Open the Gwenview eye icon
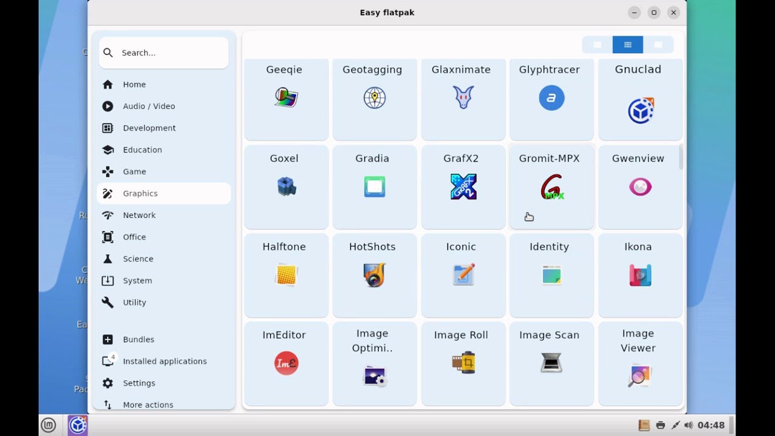 tap(640, 187)
